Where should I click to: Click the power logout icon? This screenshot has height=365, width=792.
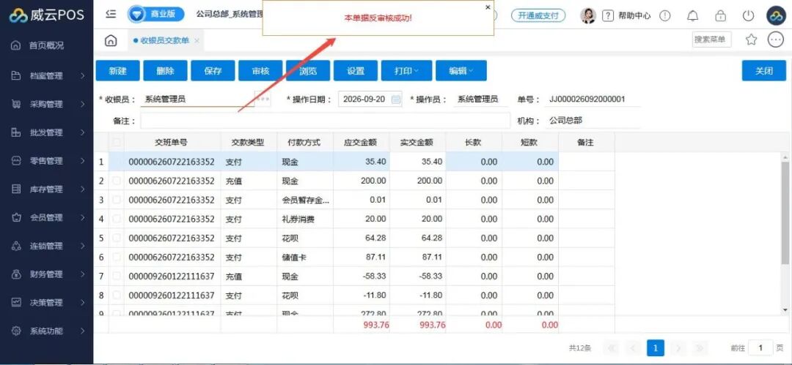click(748, 15)
